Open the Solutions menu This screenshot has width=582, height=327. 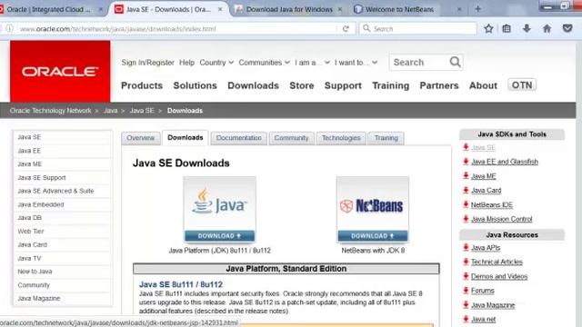click(x=195, y=85)
